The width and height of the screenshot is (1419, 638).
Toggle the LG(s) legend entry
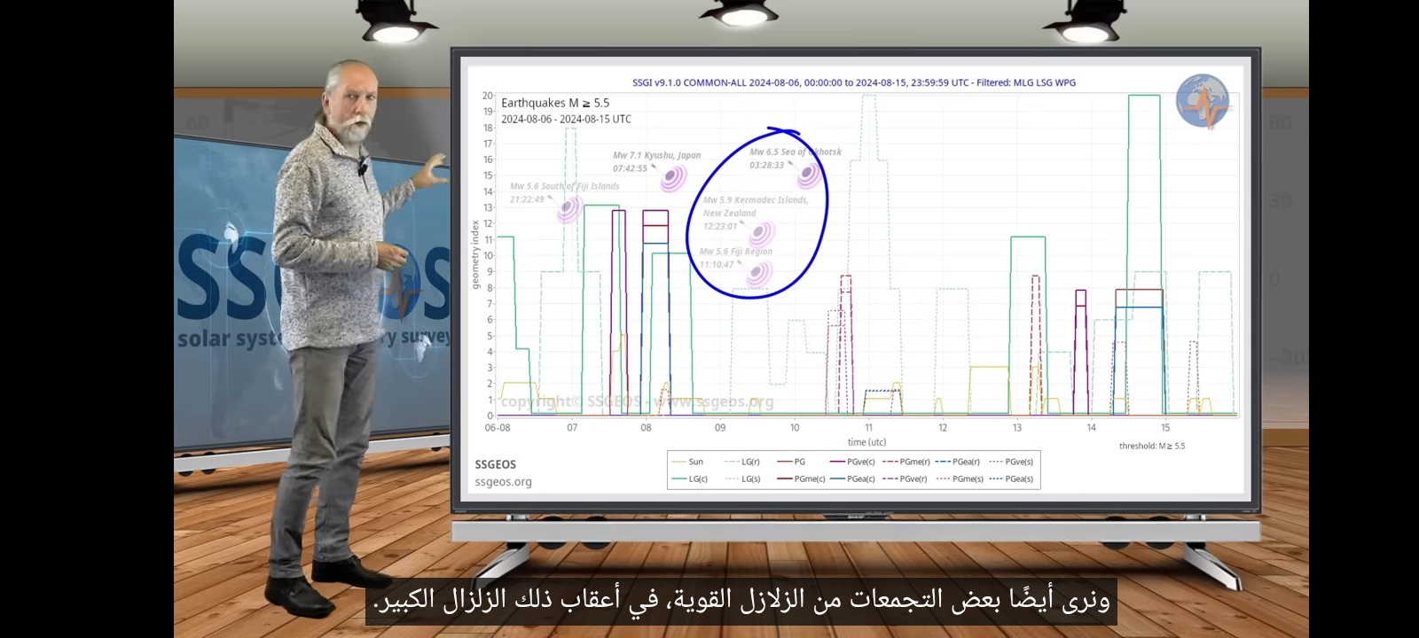click(x=742, y=478)
